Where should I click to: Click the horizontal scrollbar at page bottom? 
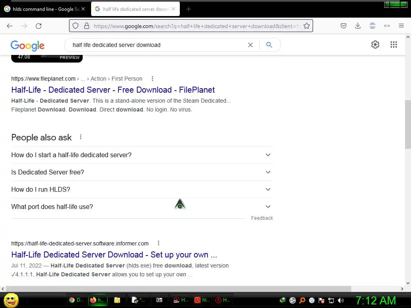click(x=178, y=289)
